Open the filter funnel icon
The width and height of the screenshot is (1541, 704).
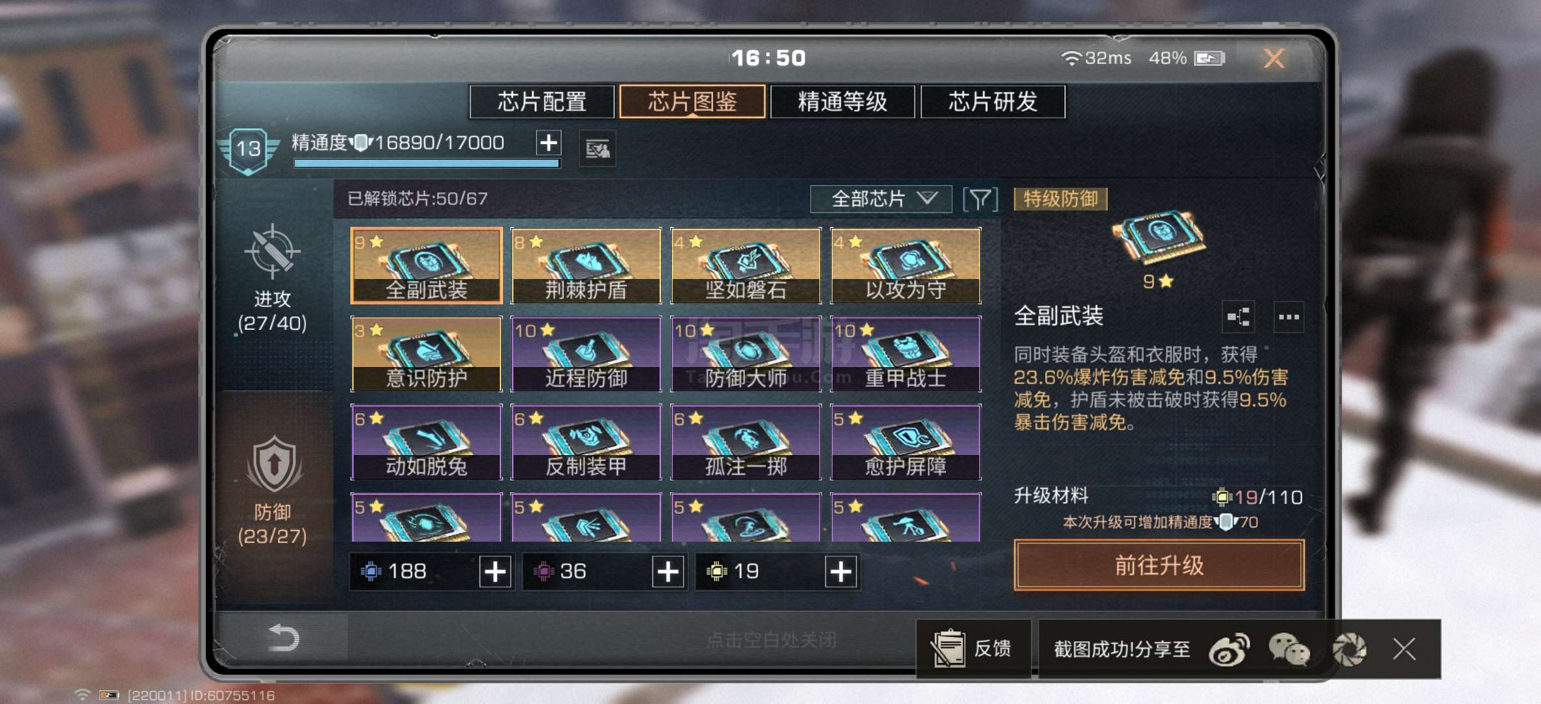click(980, 199)
